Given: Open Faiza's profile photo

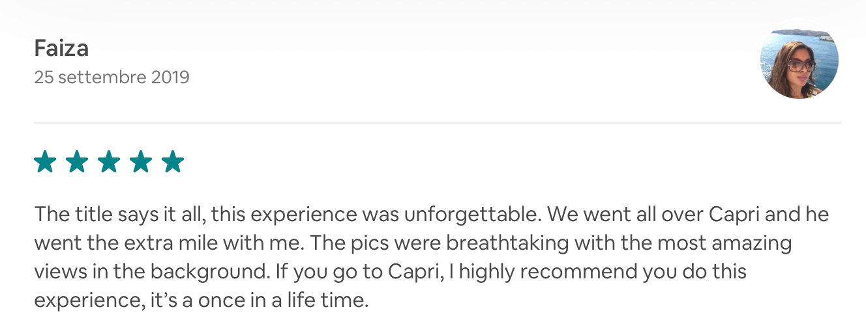Looking at the screenshot, I should 799,60.
